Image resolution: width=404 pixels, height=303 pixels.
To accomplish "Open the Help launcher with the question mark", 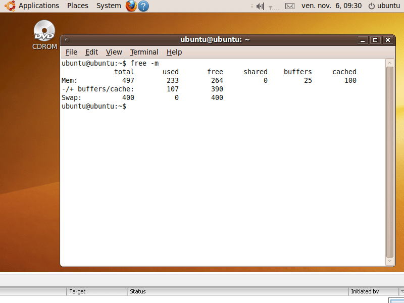I will point(143,6).
